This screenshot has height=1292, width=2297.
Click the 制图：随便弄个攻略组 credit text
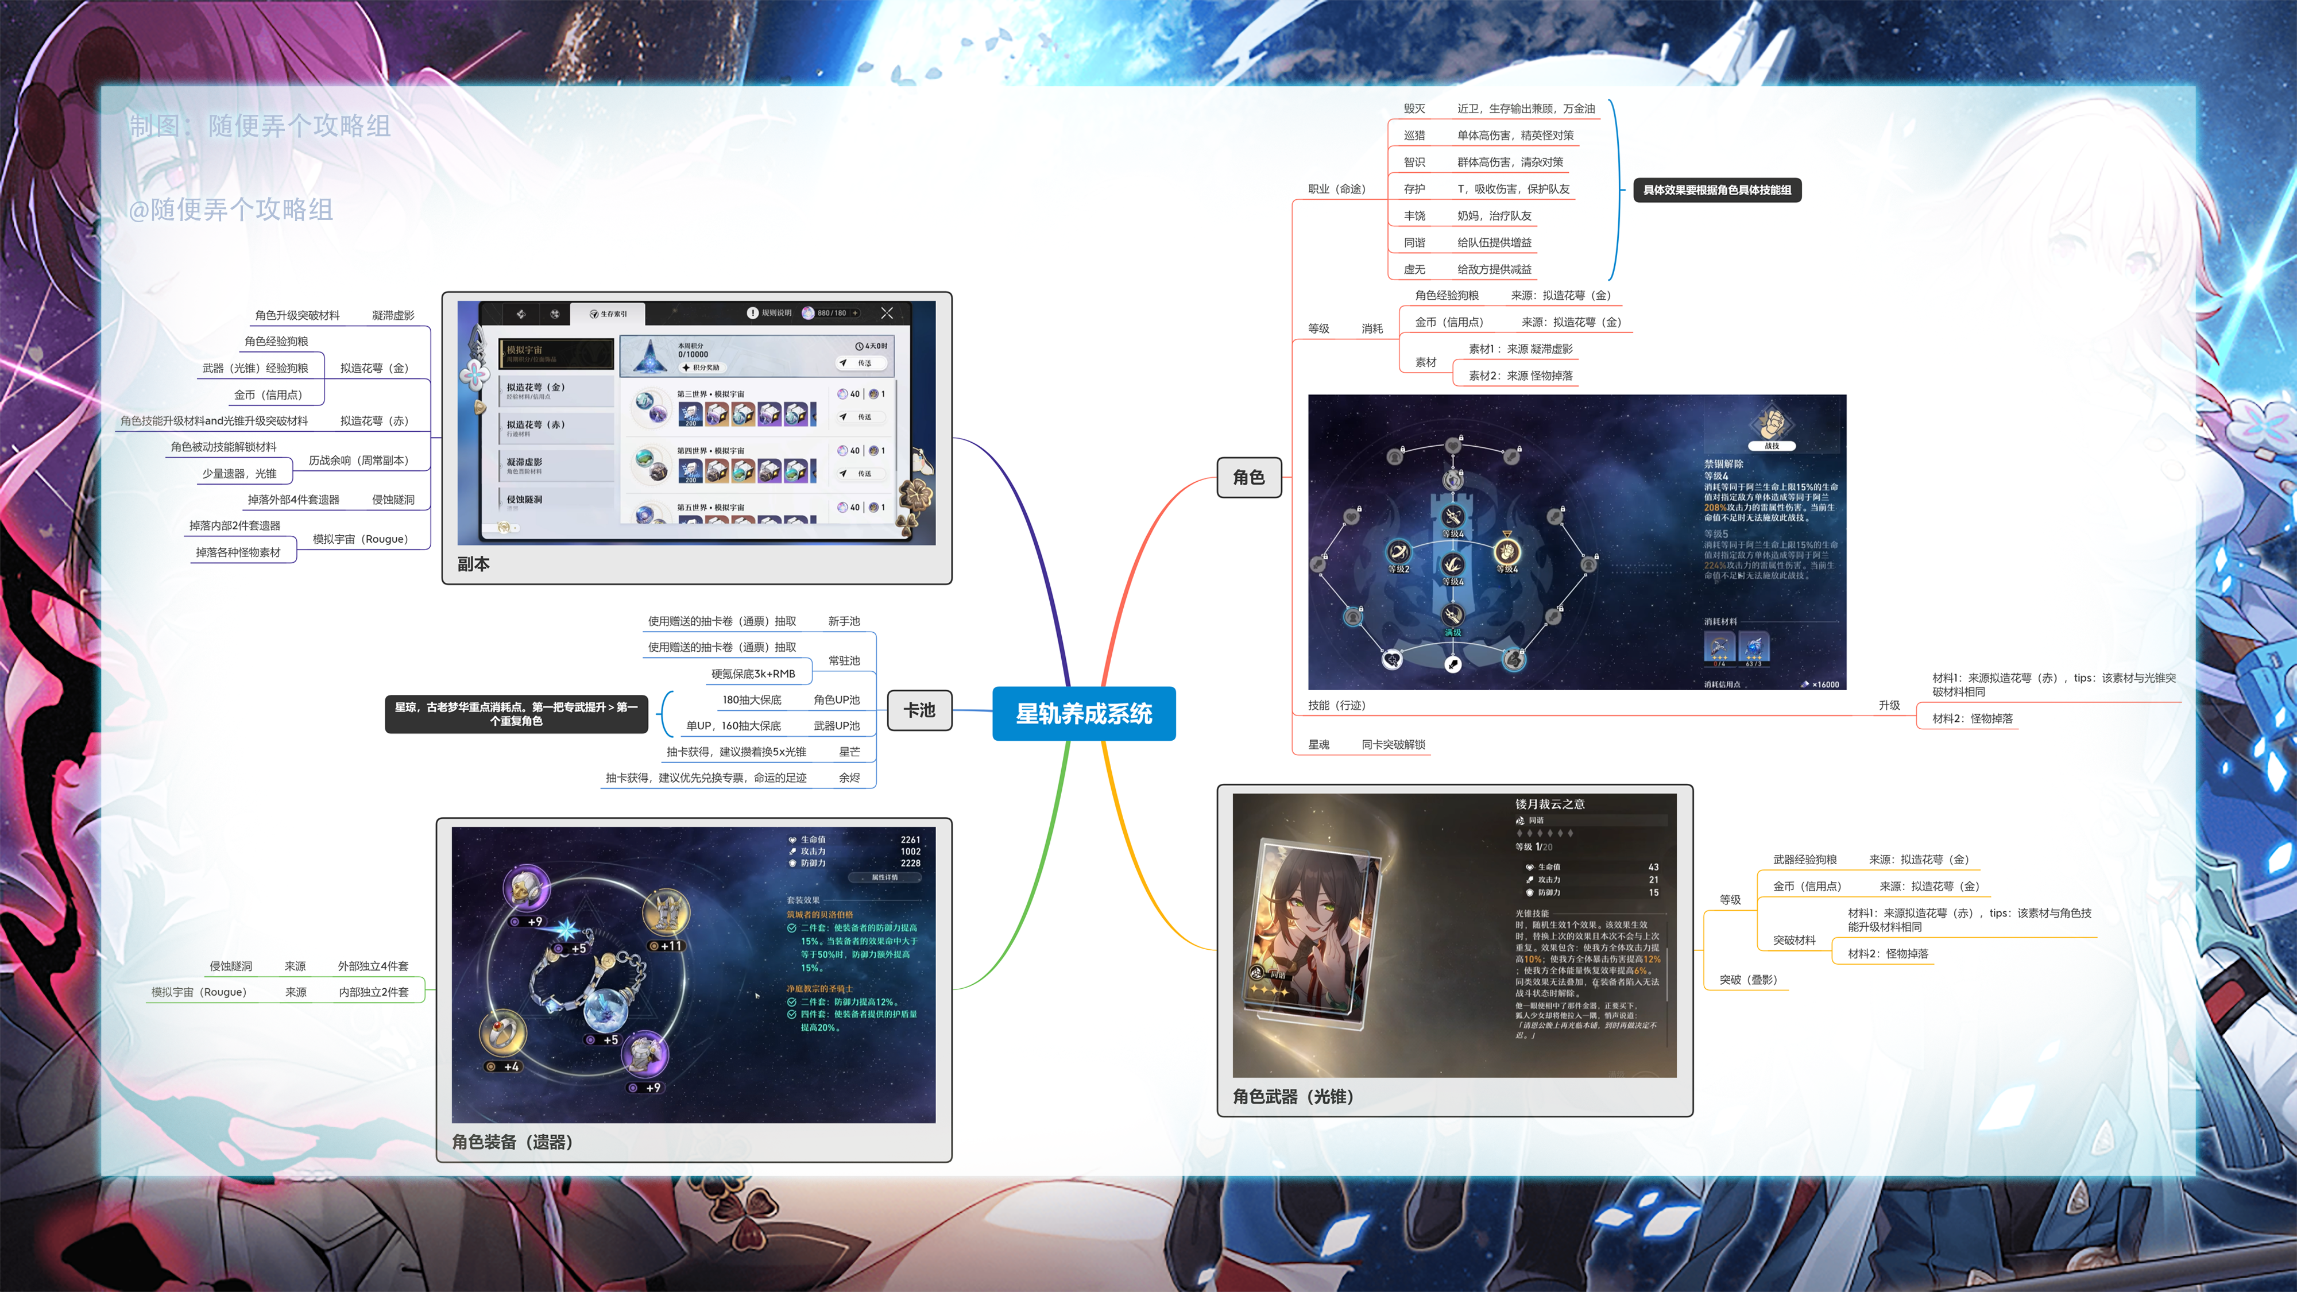[260, 126]
